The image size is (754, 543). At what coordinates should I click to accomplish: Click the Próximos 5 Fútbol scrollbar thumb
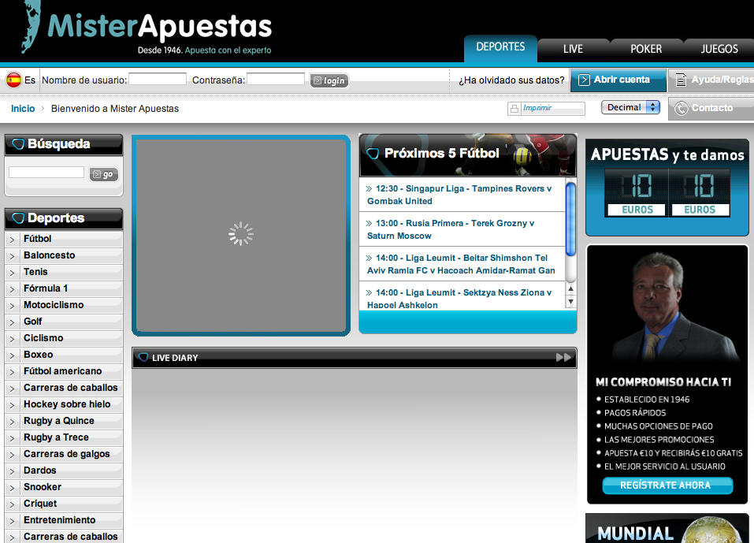click(x=570, y=219)
